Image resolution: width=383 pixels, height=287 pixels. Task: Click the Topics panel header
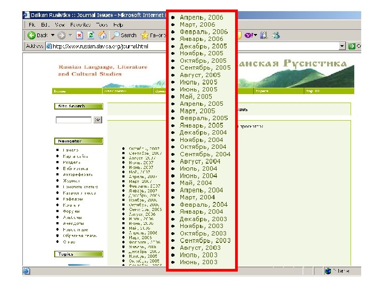coord(79,254)
